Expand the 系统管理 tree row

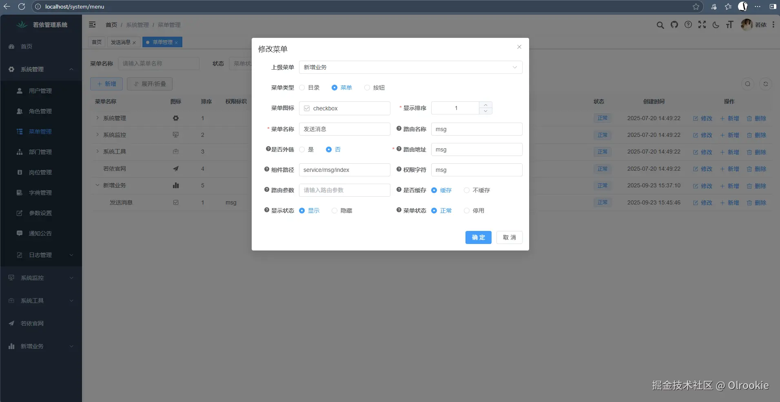97,118
